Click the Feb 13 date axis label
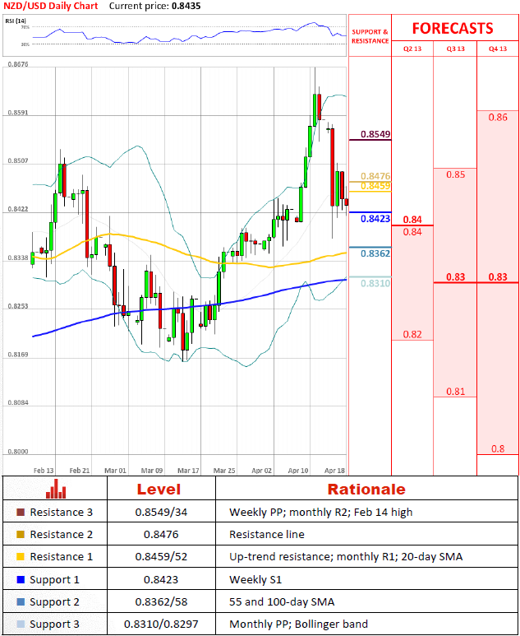The height and width of the screenshot is (636, 520). 44,471
